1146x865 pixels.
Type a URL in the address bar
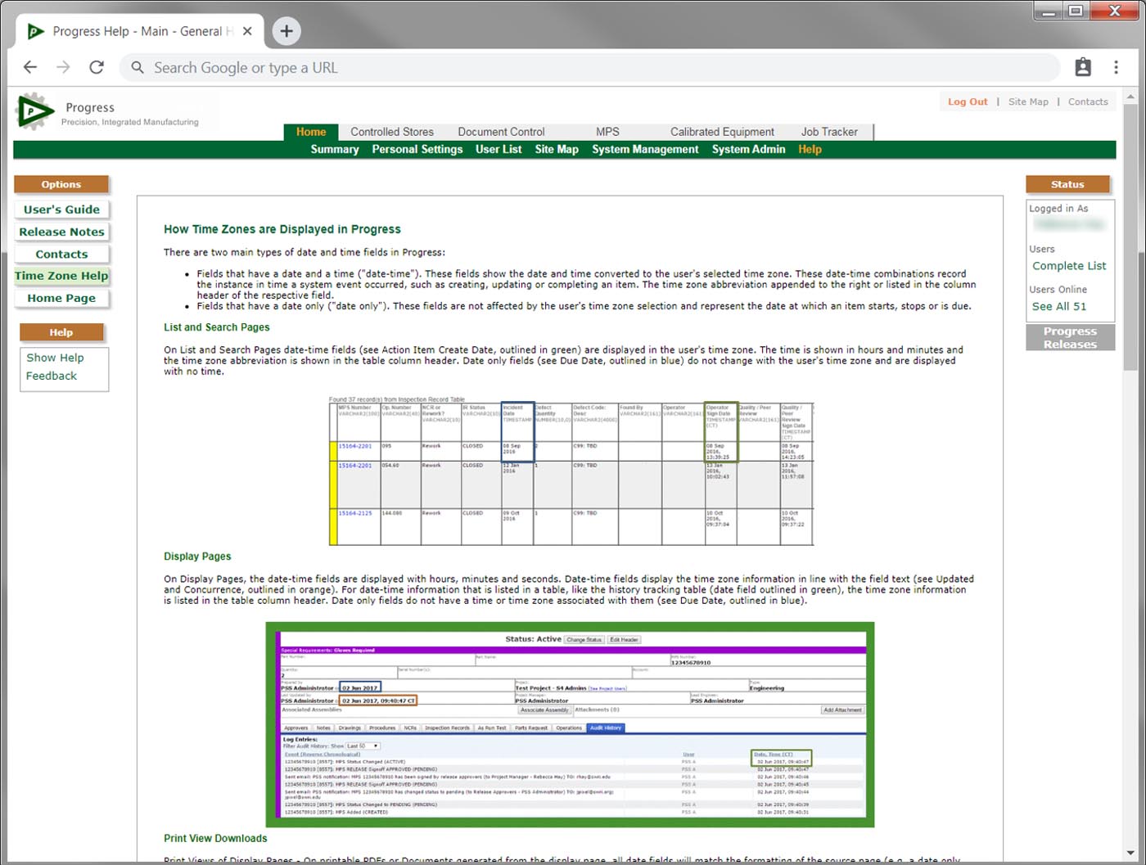pos(409,67)
